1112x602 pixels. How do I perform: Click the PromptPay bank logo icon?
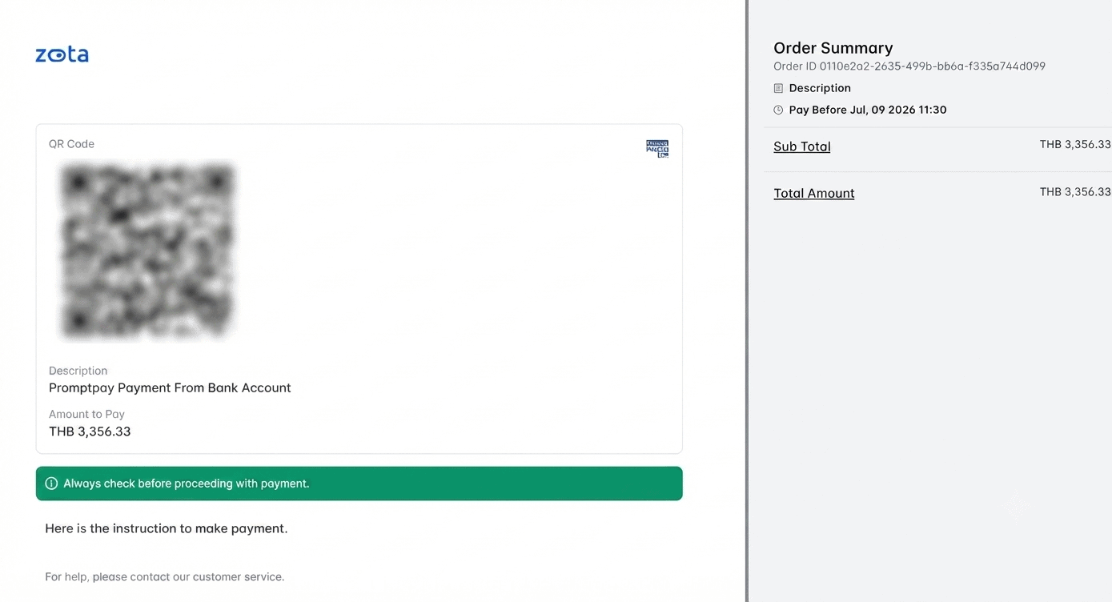coord(657,148)
